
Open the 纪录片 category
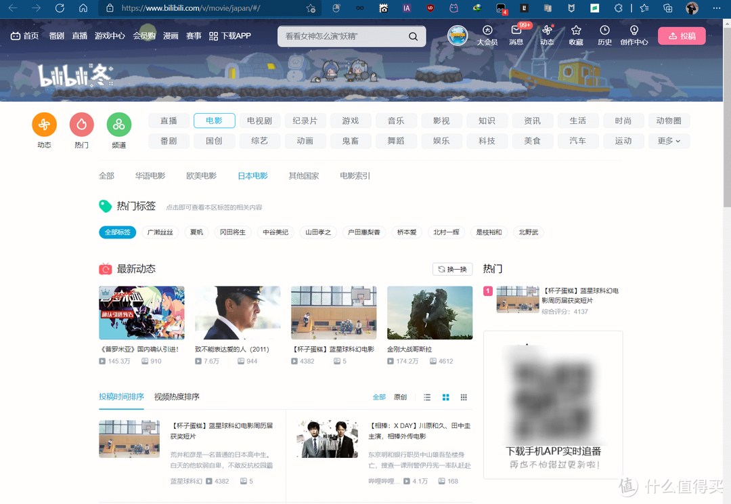[x=305, y=121]
